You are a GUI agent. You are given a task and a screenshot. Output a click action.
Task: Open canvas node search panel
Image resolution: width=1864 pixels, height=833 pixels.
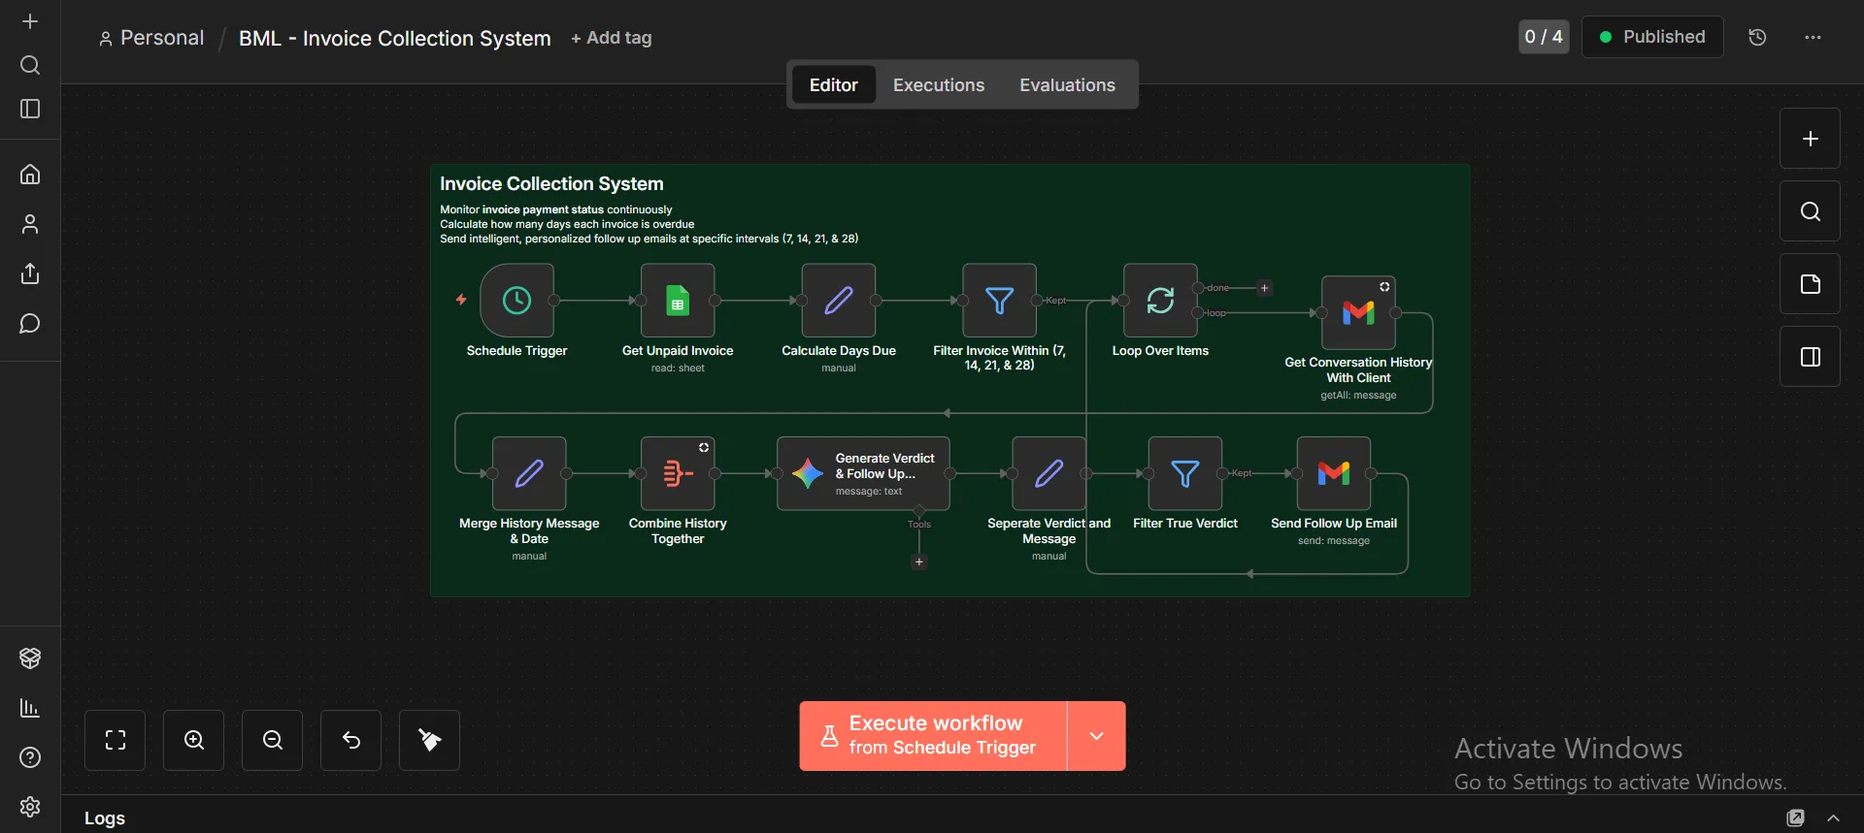tap(1810, 211)
